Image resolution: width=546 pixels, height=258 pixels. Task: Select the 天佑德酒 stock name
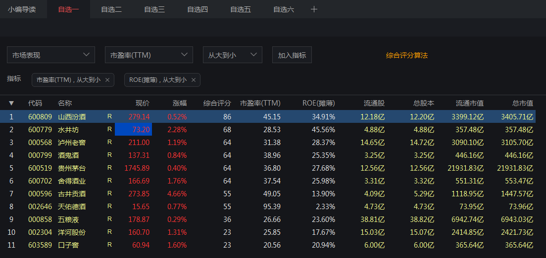[72, 207]
